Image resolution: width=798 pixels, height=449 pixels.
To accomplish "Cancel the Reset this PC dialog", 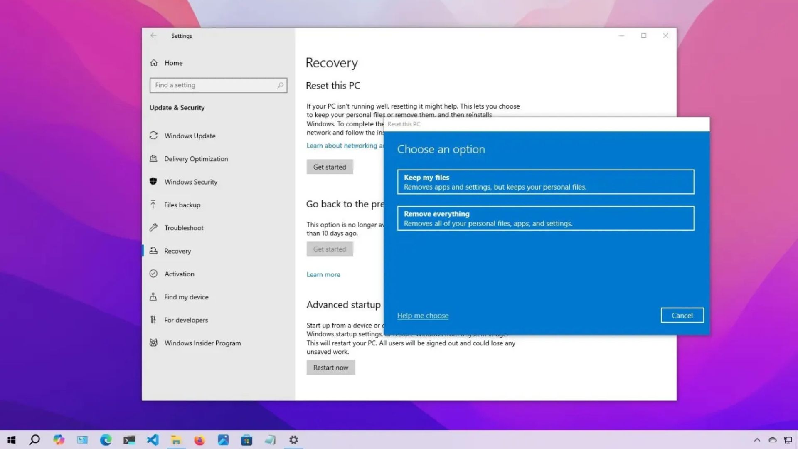I will coord(682,315).
